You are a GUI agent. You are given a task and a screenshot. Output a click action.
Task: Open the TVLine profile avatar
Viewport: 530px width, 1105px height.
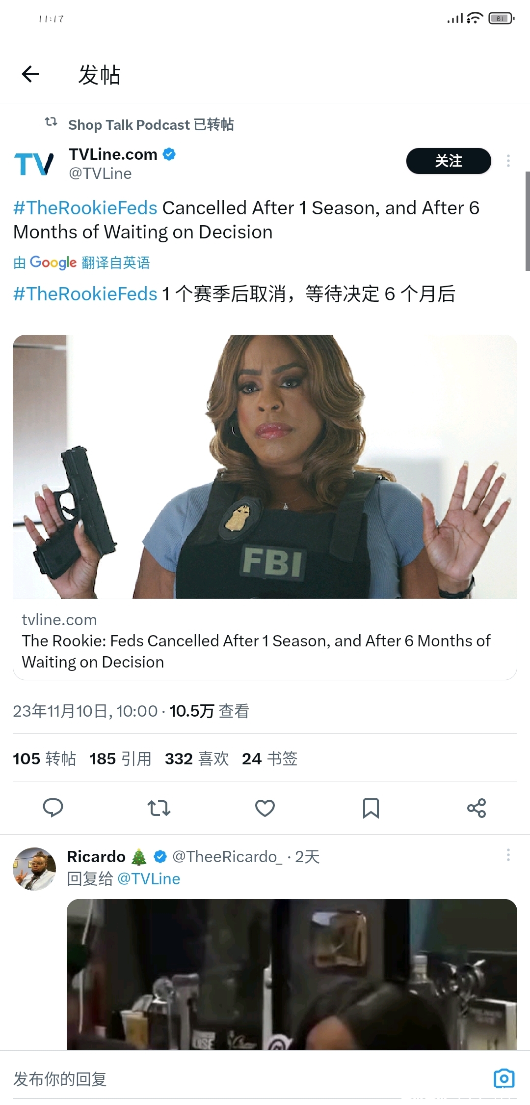(x=34, y=164)
